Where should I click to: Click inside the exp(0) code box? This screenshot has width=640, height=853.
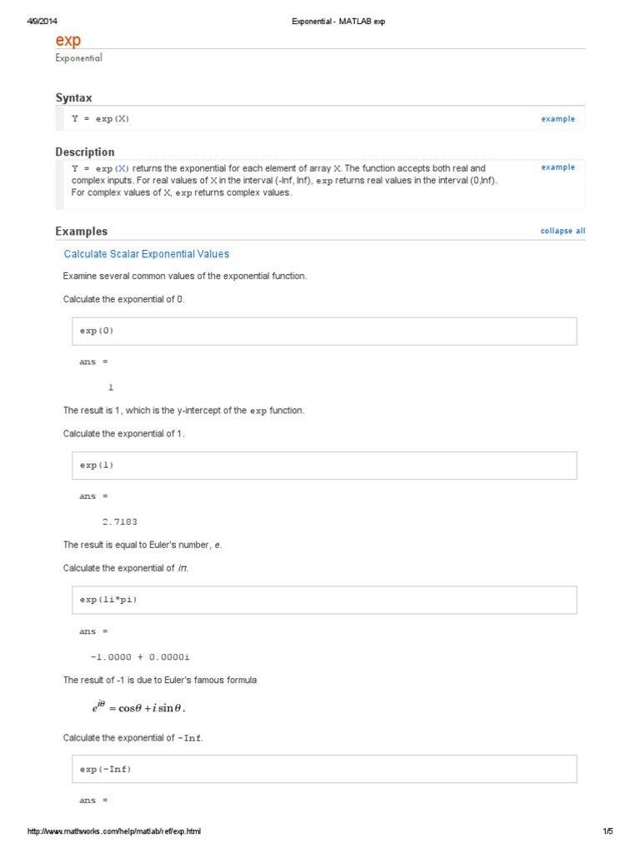tap(324, 331)
